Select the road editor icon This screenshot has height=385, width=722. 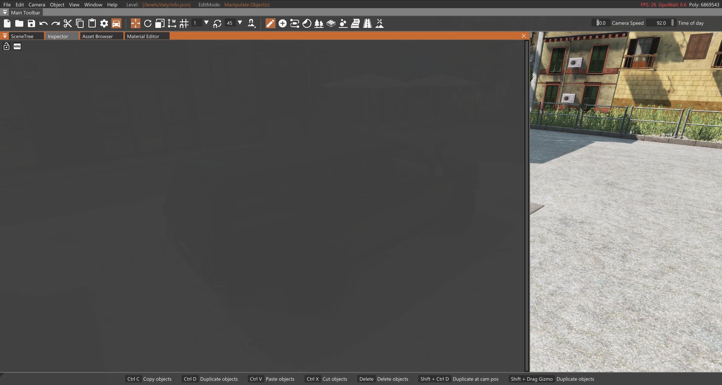point(367,23)
